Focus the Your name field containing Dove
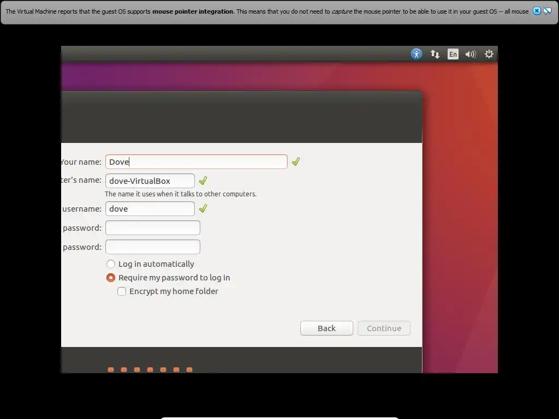The width and height of the screenshot is (559, 419). 197,161
